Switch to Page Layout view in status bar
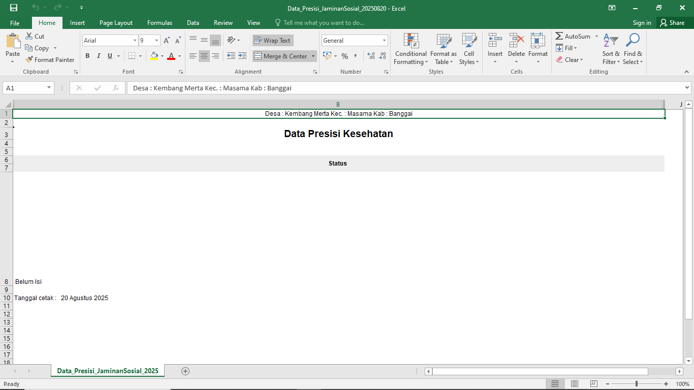 575,384
